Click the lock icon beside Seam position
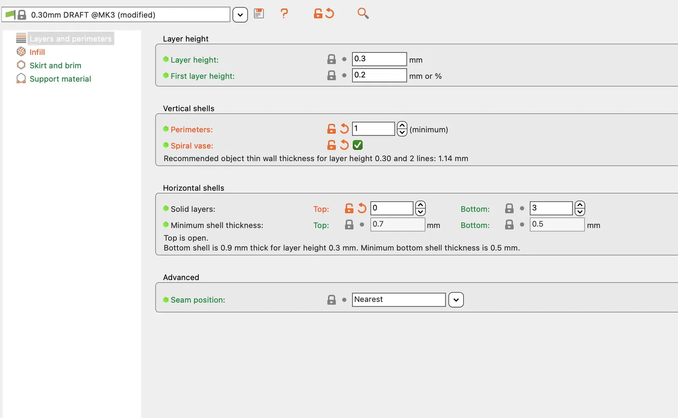678x418 pixels. [x=331, y=300]
